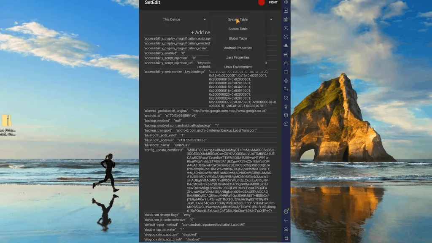The height and width of the screenshot is (243, 432).
Task: Pick Linux Environment in the list
Action: [x=238, y=67]
